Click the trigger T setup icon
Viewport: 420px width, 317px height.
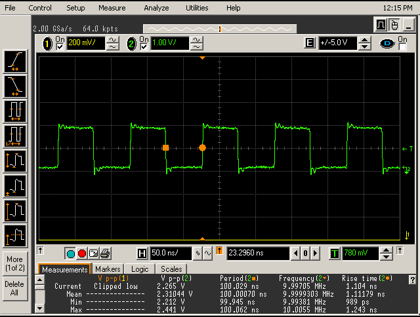point(335,253)
